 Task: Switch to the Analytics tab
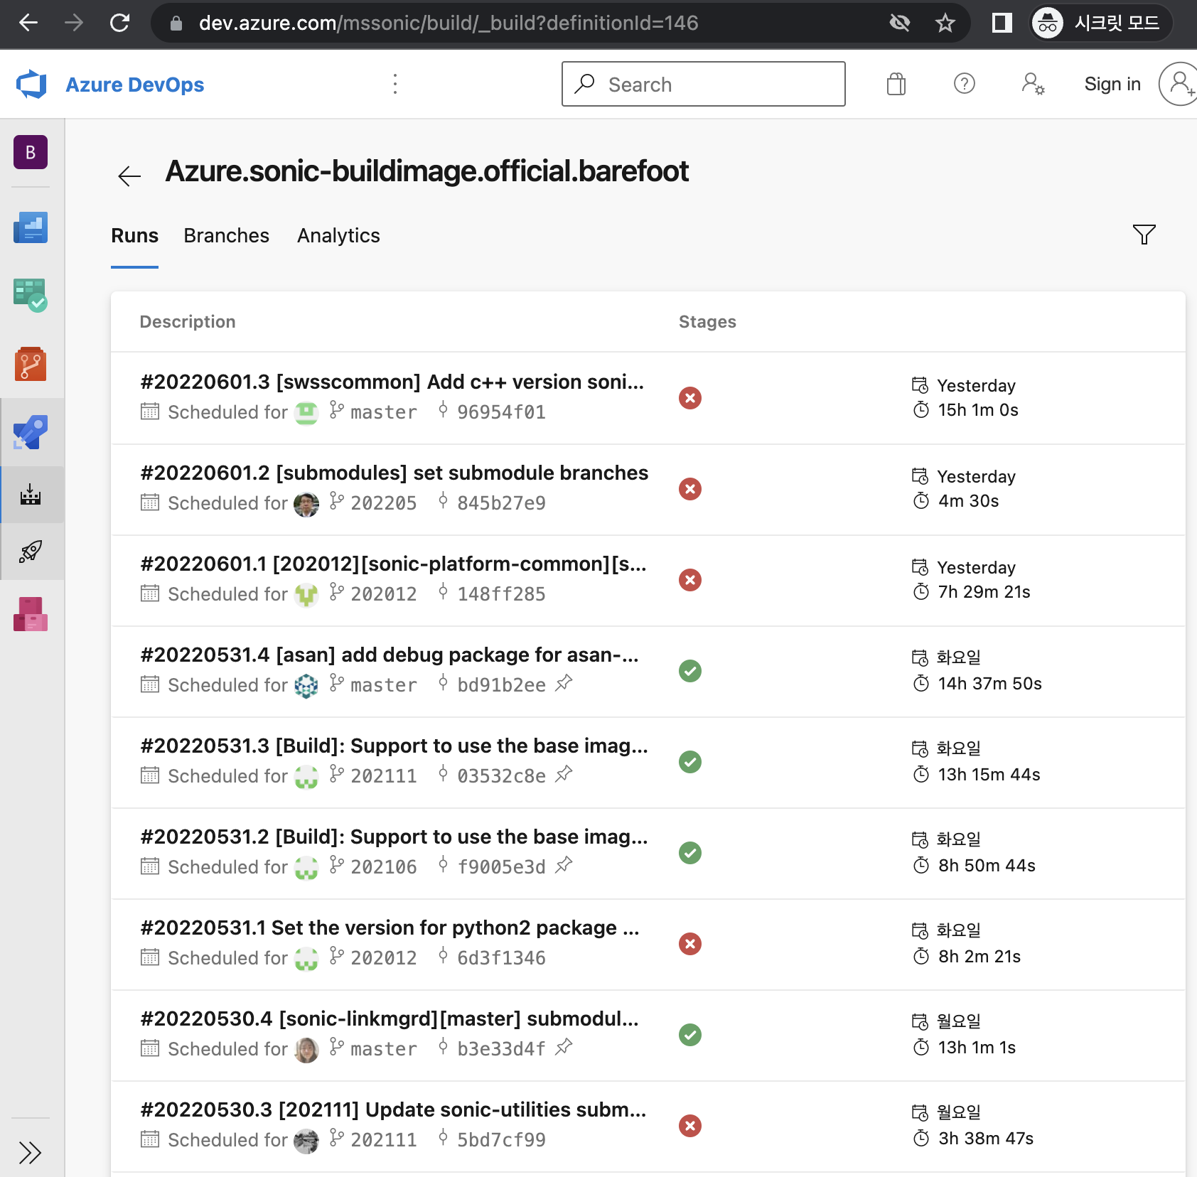339,236
